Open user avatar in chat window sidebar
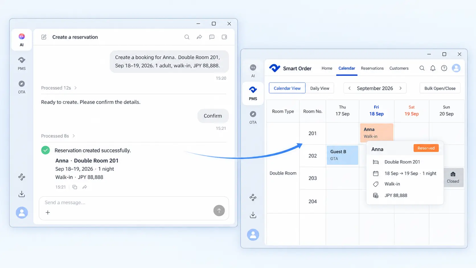 [x=22, y=212]
